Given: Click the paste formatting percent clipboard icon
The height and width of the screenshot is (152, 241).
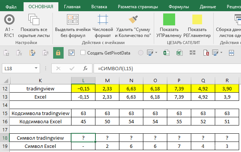Looking at the screenshot, I should [32, 53].
